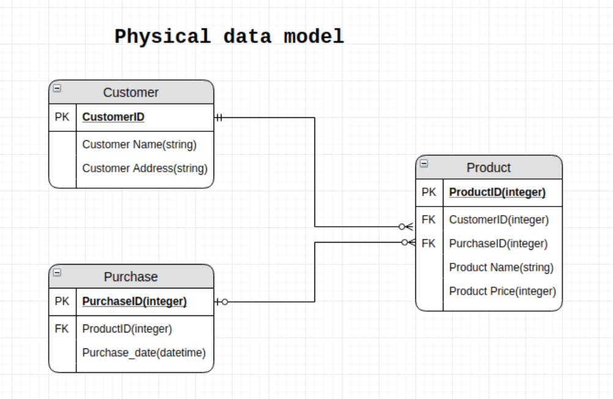Select the Product Price(integer) field
Viewport: 613px width, 399px height.
click(x=502, y=291)
